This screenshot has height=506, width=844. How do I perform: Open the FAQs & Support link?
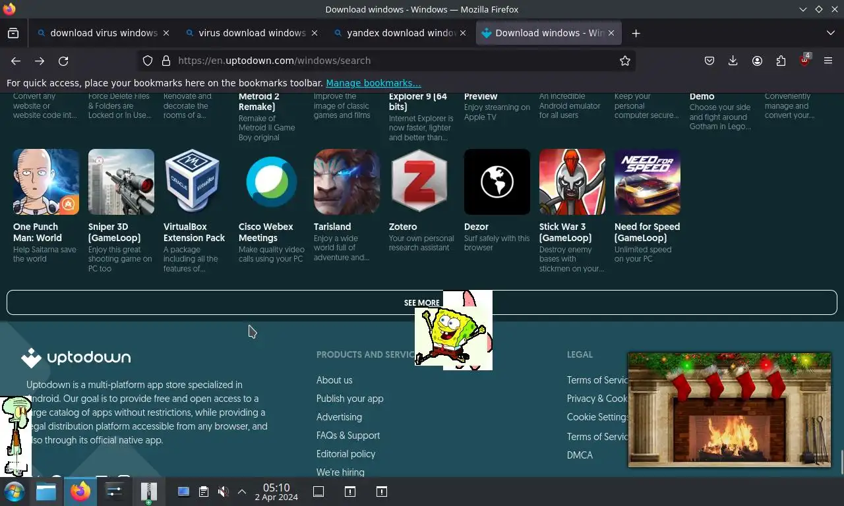[348, 436]
